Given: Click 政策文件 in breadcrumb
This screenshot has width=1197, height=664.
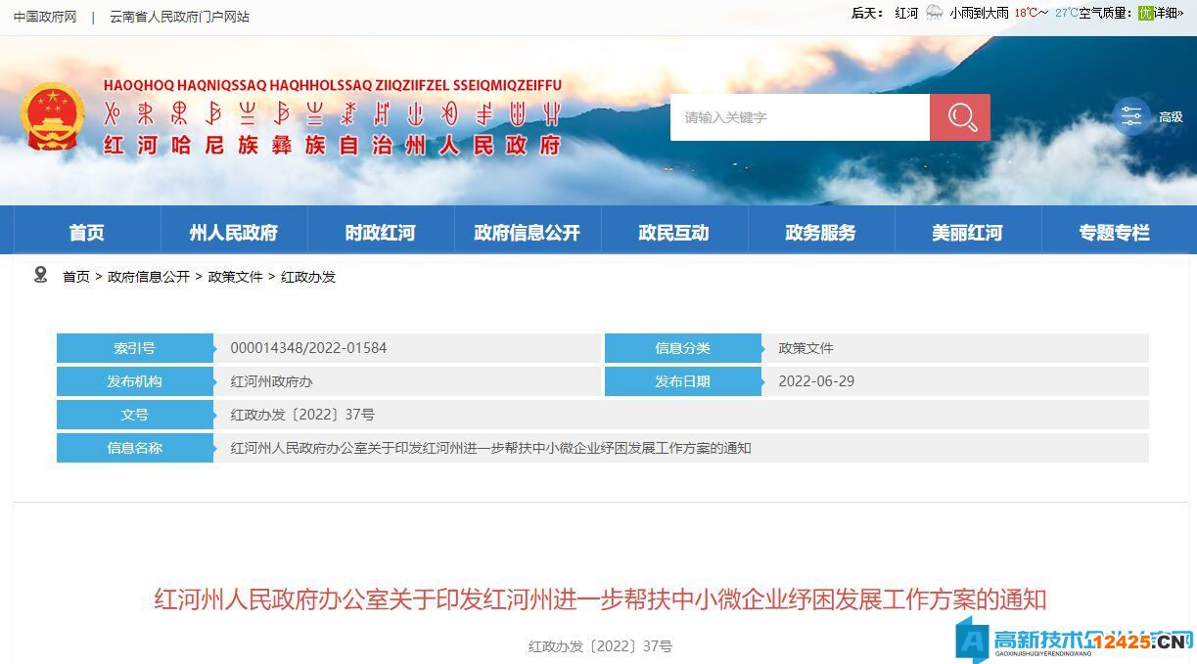Looking at the screenshot, I should [x=235, y=277].
